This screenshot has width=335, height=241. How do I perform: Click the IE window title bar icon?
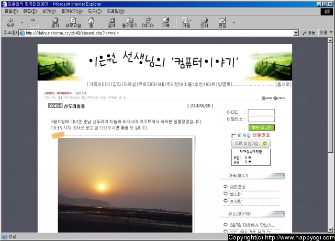point(4,4)
